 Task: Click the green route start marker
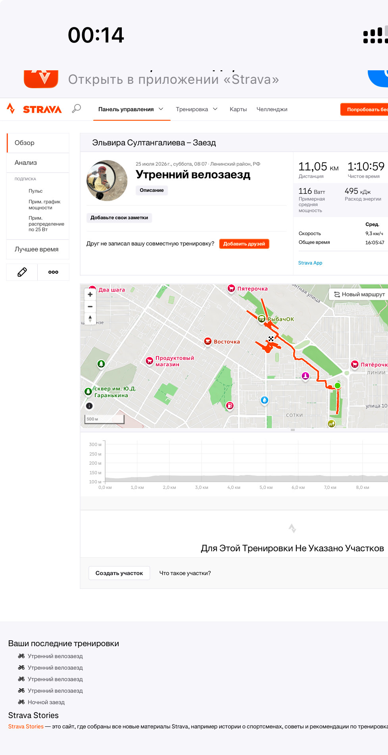point(338,386)
